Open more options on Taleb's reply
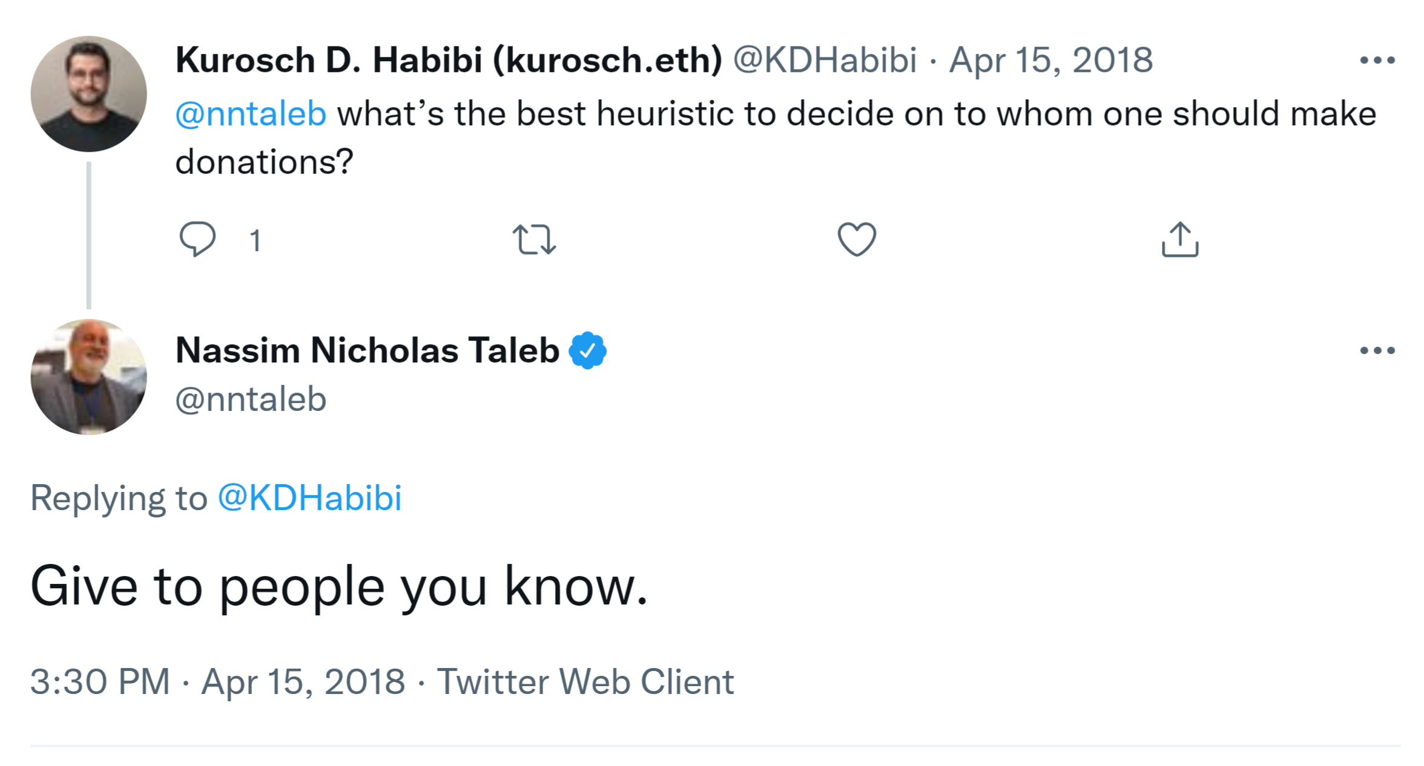The width and height of the screenshot is (1424, 766). (1377, 350)
